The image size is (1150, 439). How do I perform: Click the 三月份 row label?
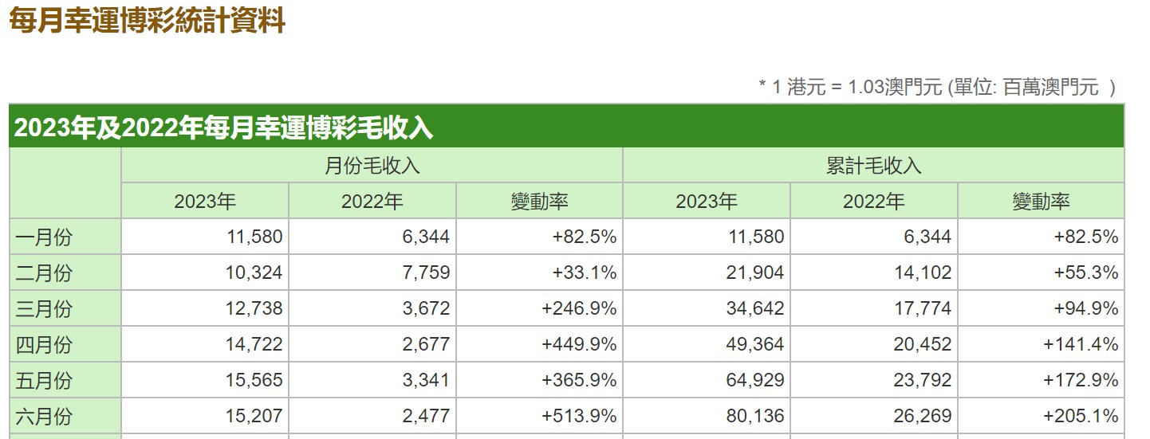[43, 308]
